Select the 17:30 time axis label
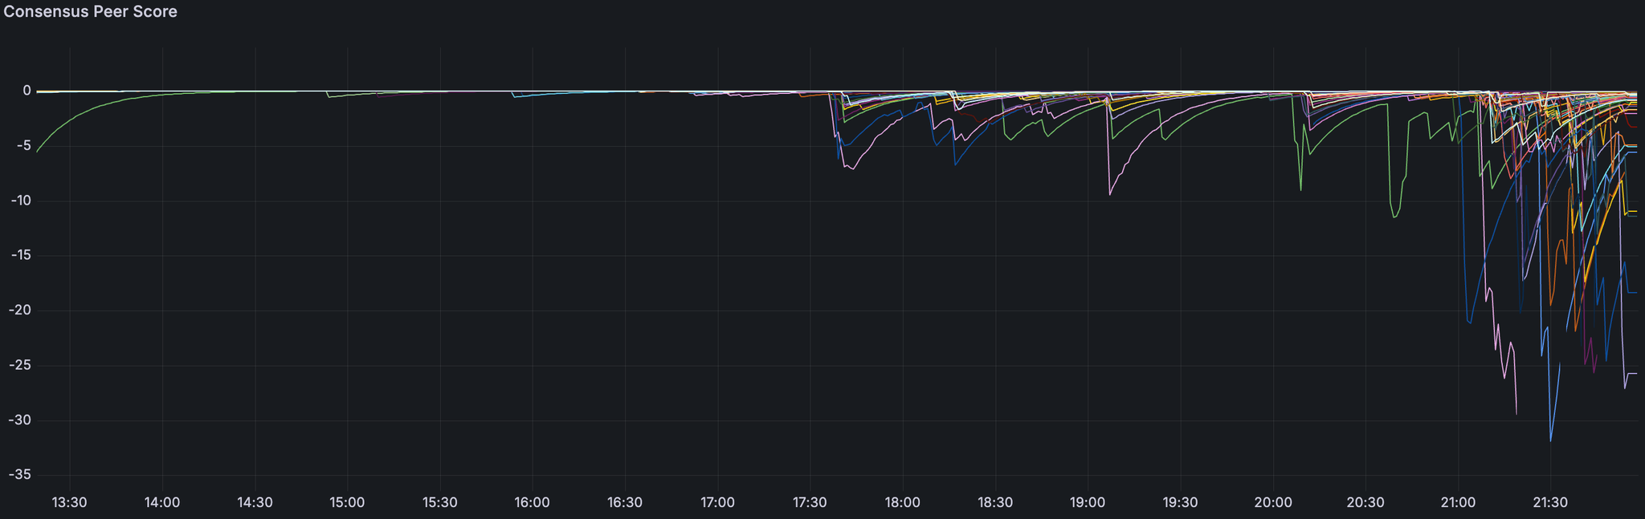 coord(810,503)
